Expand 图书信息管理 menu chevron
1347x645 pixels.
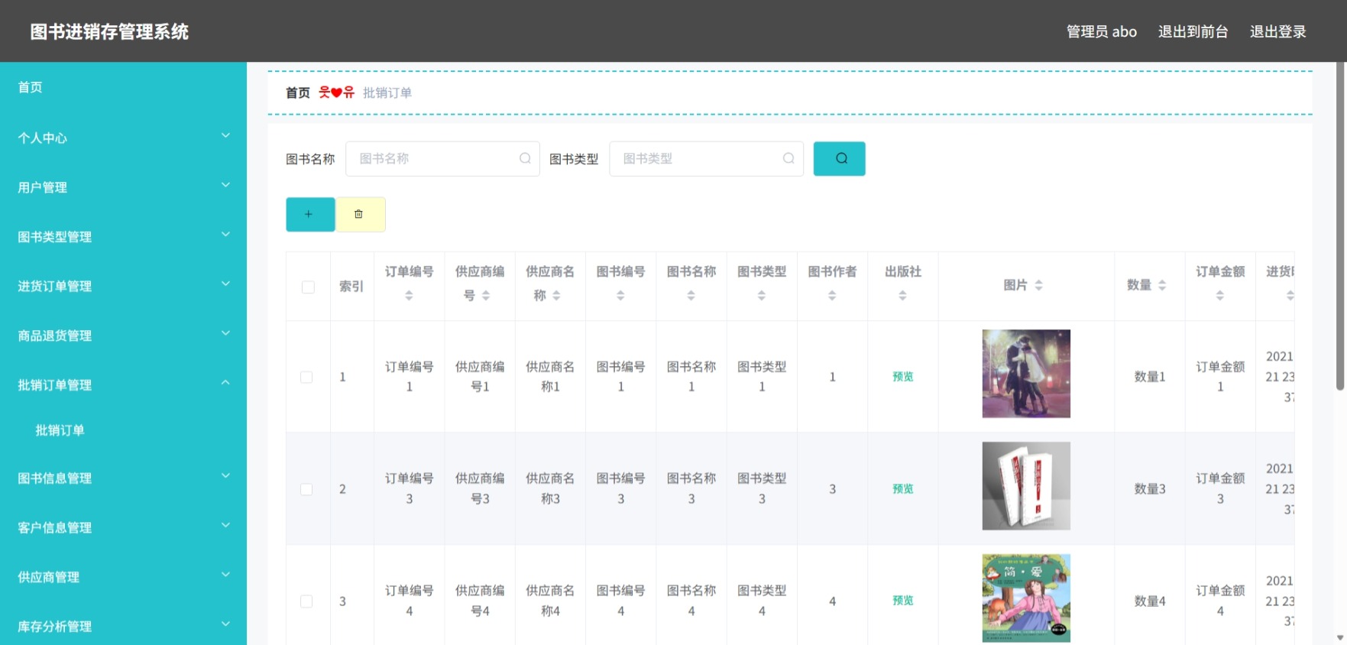(x=225, y=475)
